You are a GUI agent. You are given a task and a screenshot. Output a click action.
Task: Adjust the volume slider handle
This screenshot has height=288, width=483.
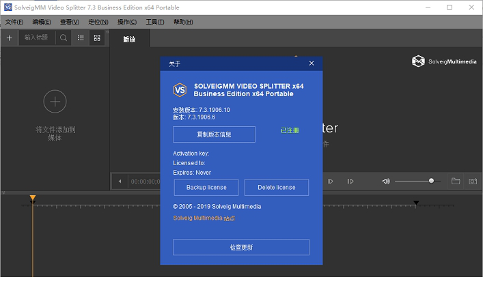click(431, 181)
